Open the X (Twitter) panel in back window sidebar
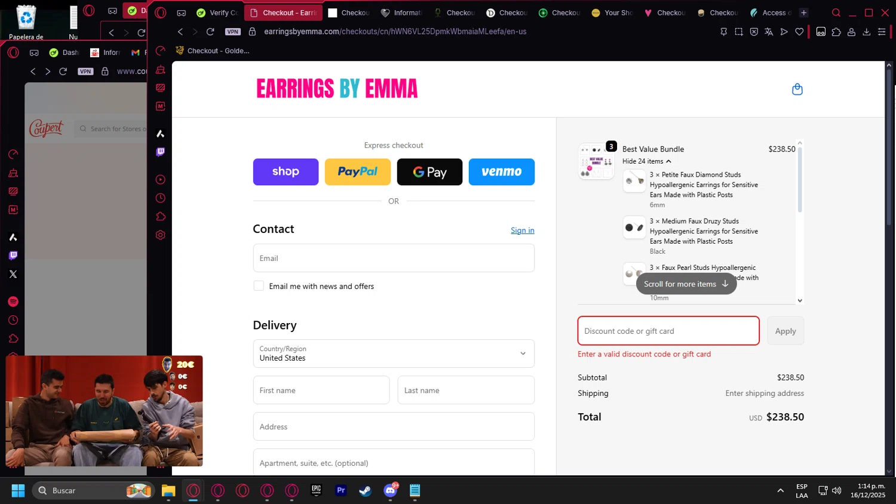Viewport: 896px width, 504px height. (x=13, y=274)
